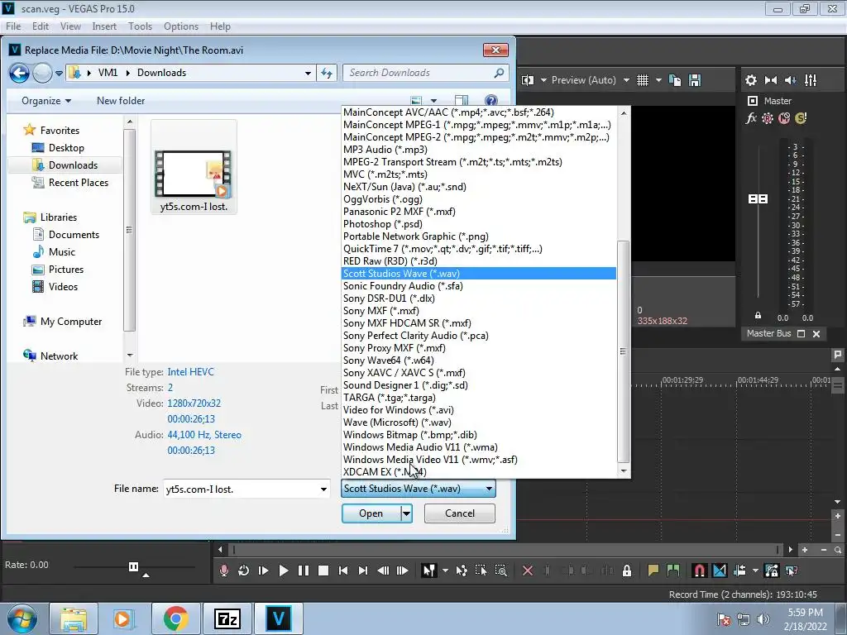Go to end of project

click(x=363, y=571)
